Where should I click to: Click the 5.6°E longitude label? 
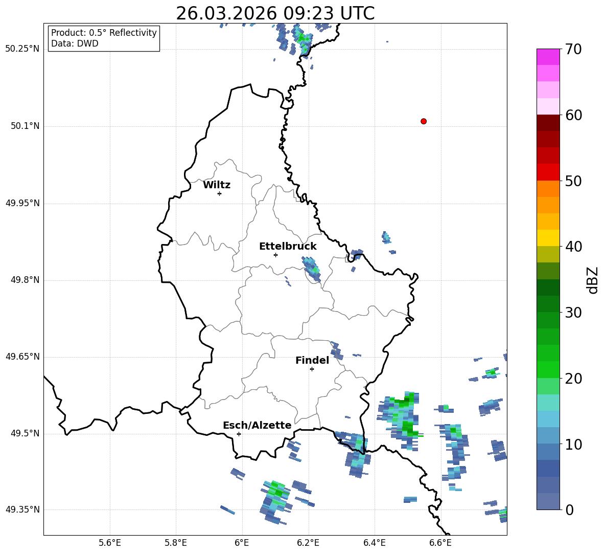[x=110, y=543]
